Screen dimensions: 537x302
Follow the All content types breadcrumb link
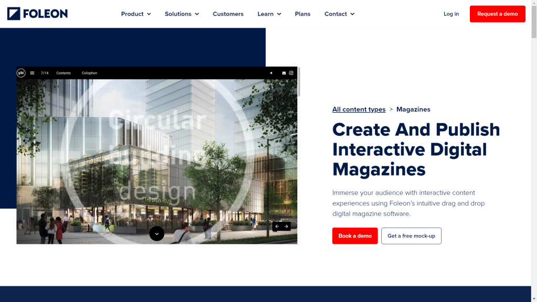click(359, 109)
